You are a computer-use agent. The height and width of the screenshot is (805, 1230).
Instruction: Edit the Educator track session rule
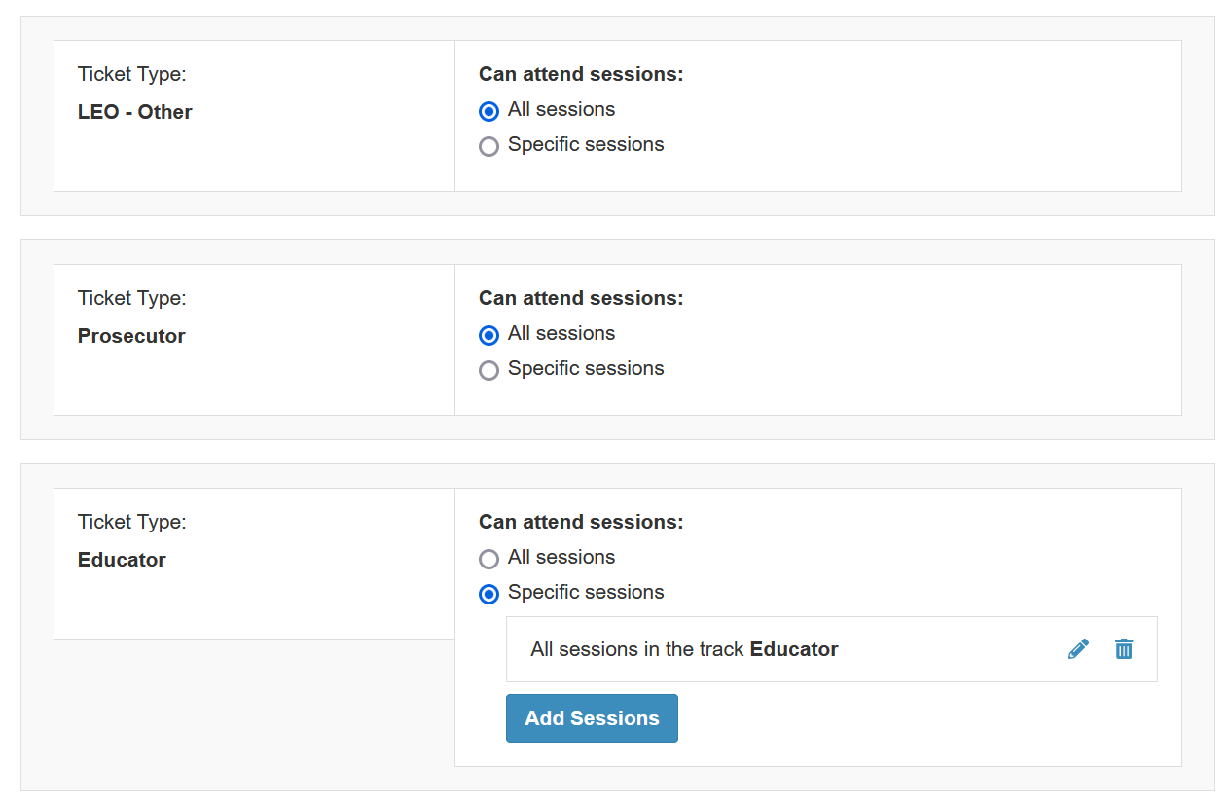tap(1078, 649)
